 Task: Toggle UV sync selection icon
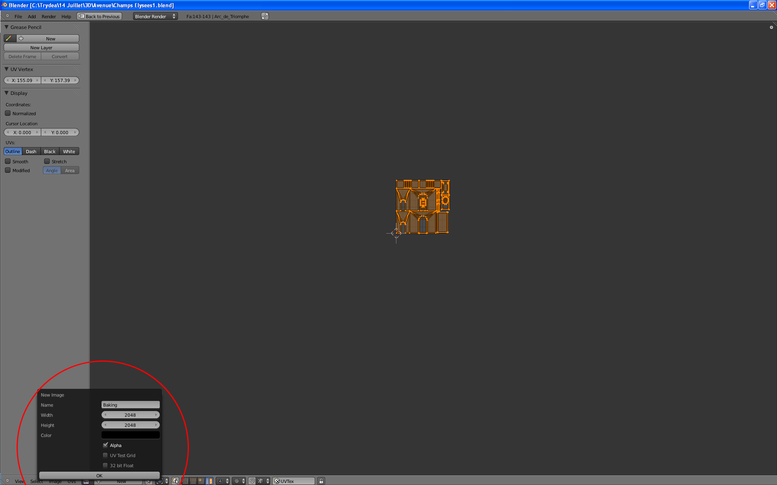coord(175,481)
